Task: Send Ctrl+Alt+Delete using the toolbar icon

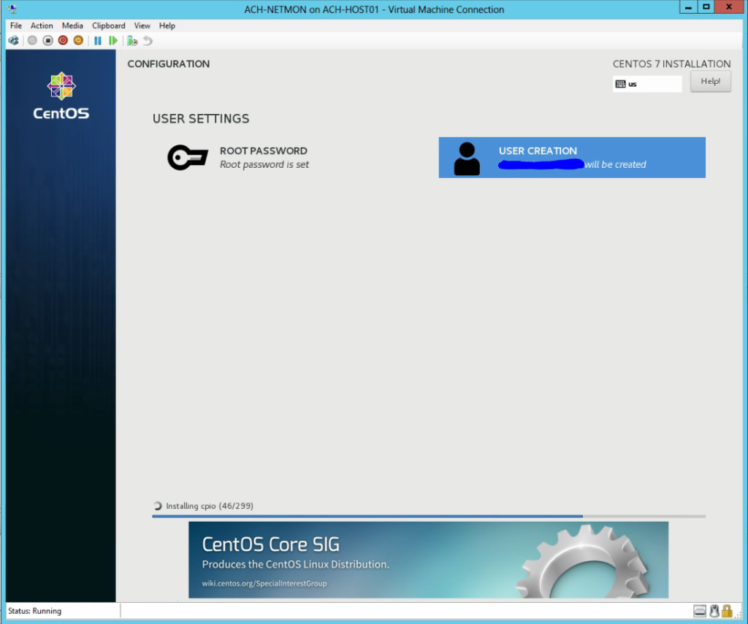Action: (x=13, y=41)
